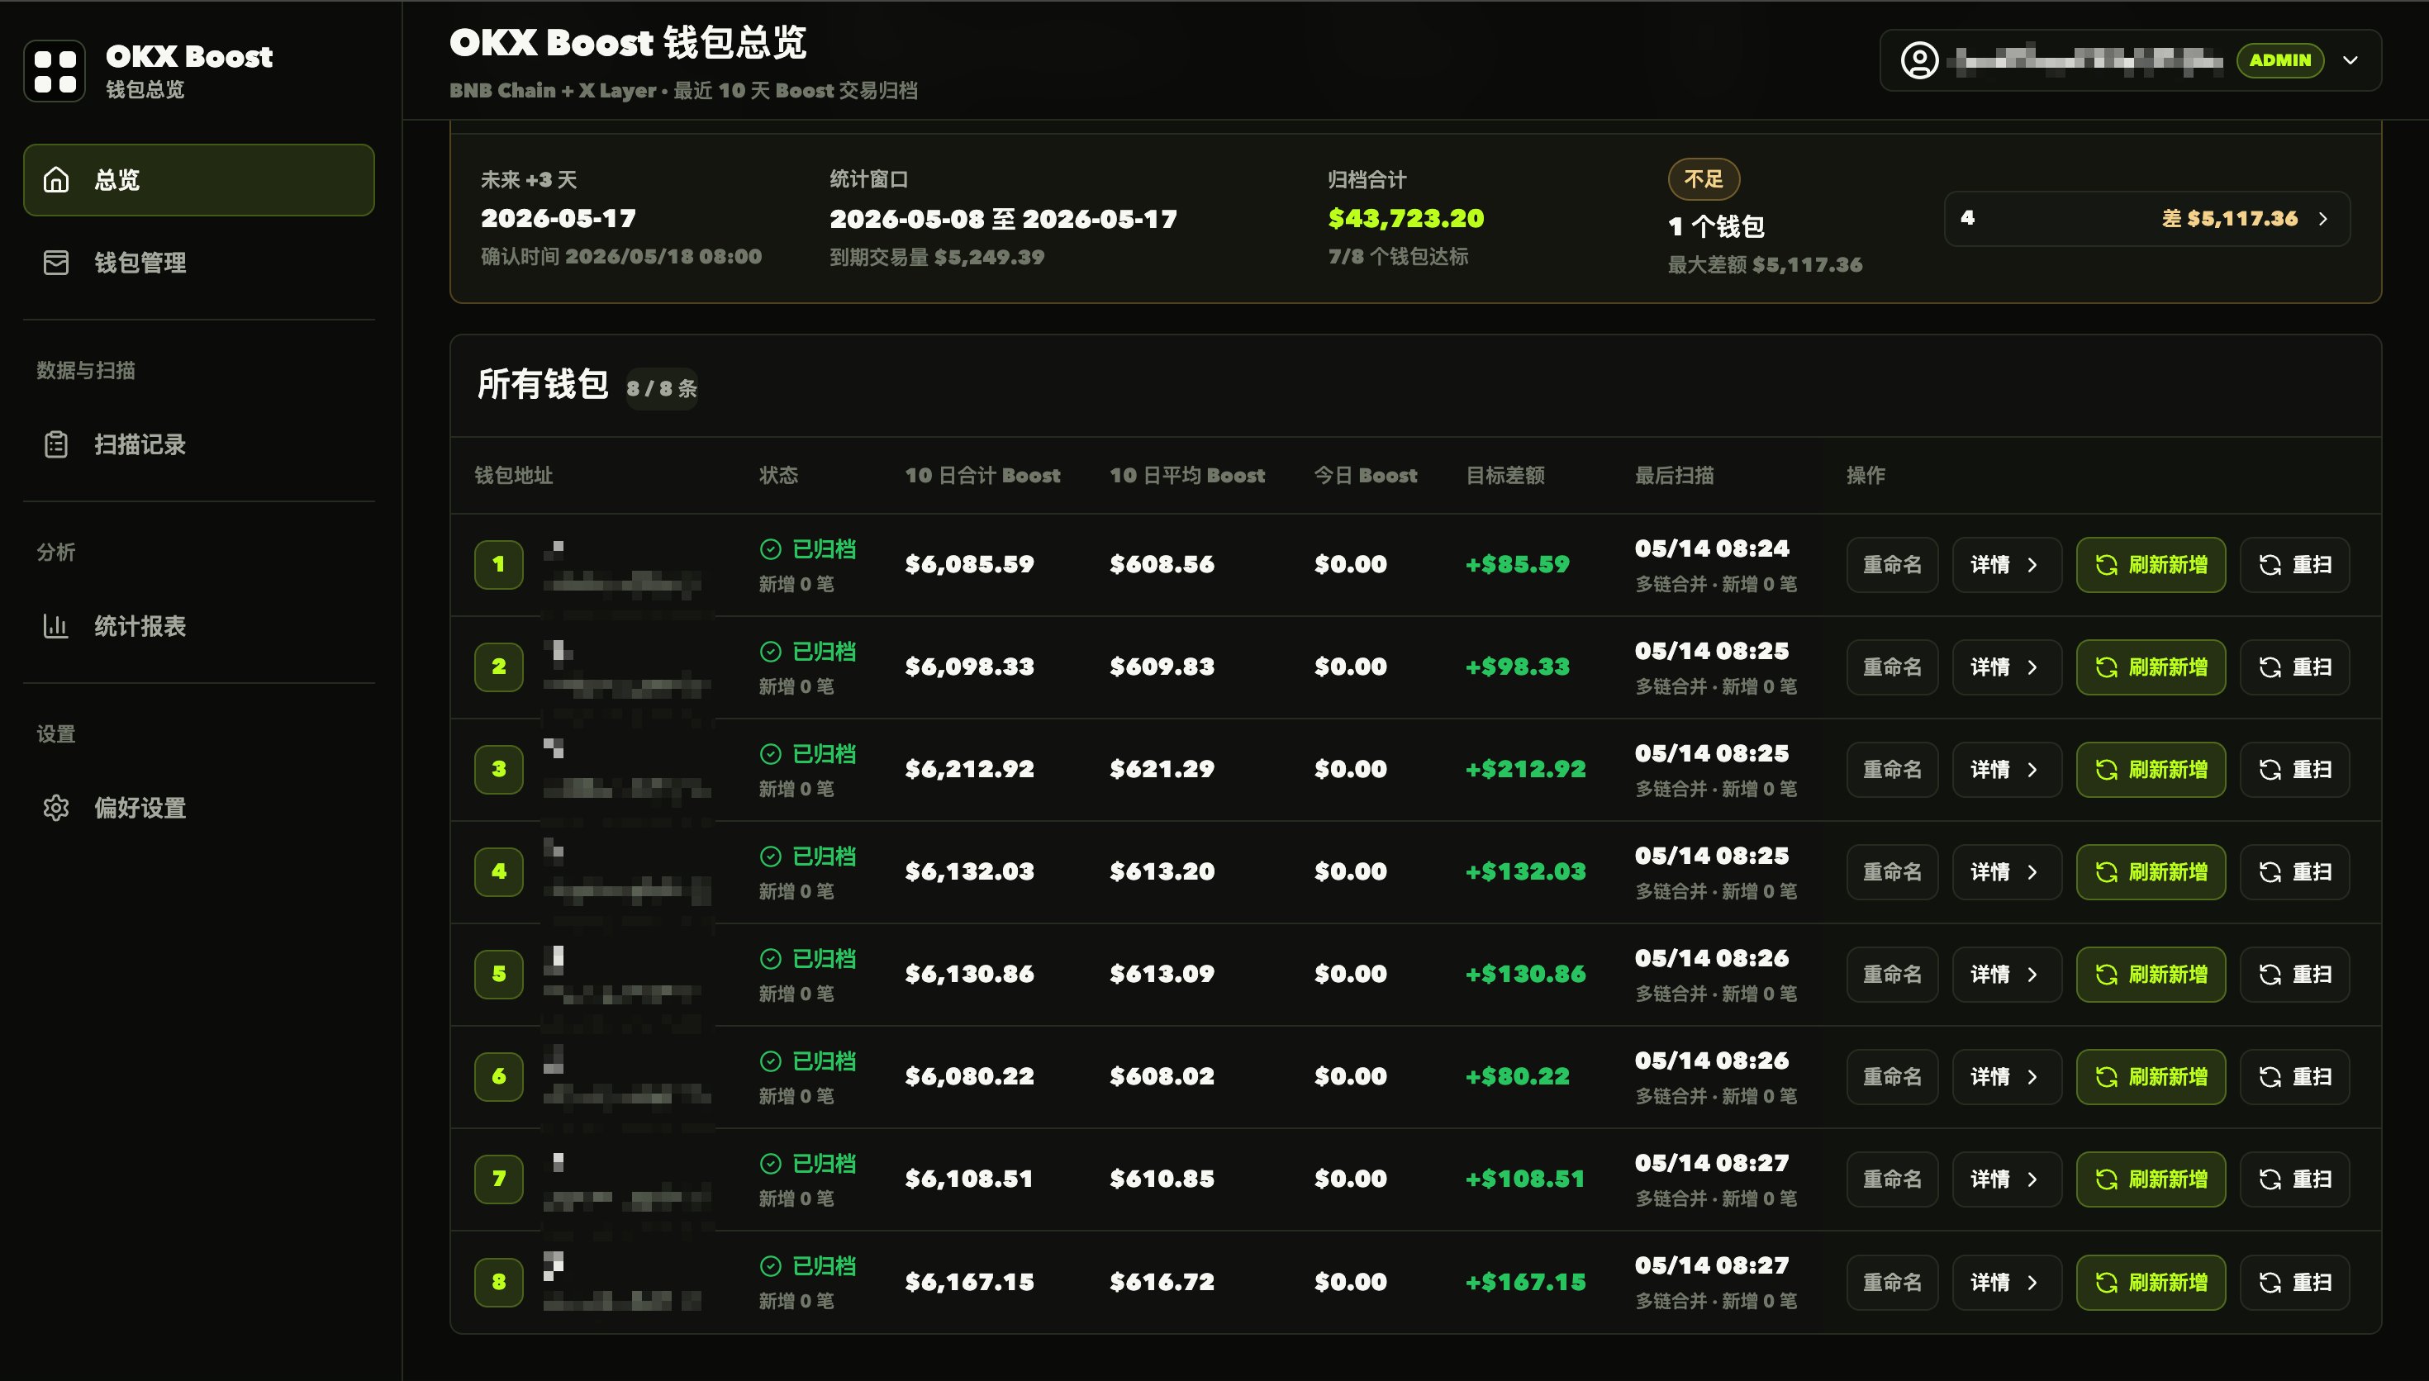Click the 已归档 check icon in row 1
Screen dimensions: 2429x1381
(x=771, y=549)
